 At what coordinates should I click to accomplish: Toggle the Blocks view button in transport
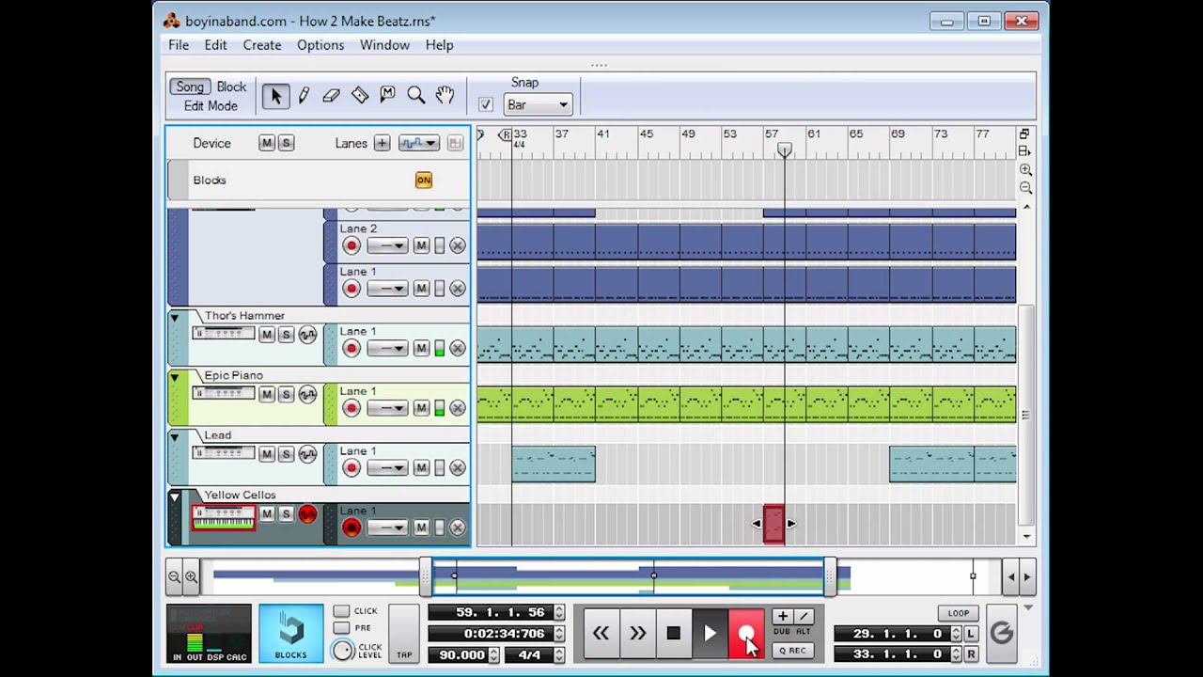[x=290, y=633]
